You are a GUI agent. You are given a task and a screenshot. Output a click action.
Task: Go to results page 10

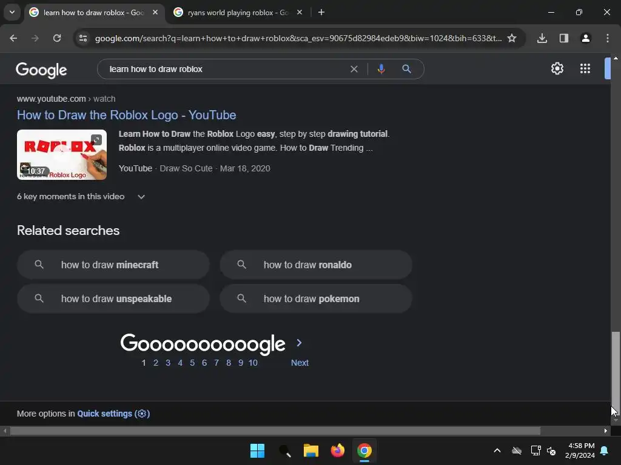pos(253,363)
